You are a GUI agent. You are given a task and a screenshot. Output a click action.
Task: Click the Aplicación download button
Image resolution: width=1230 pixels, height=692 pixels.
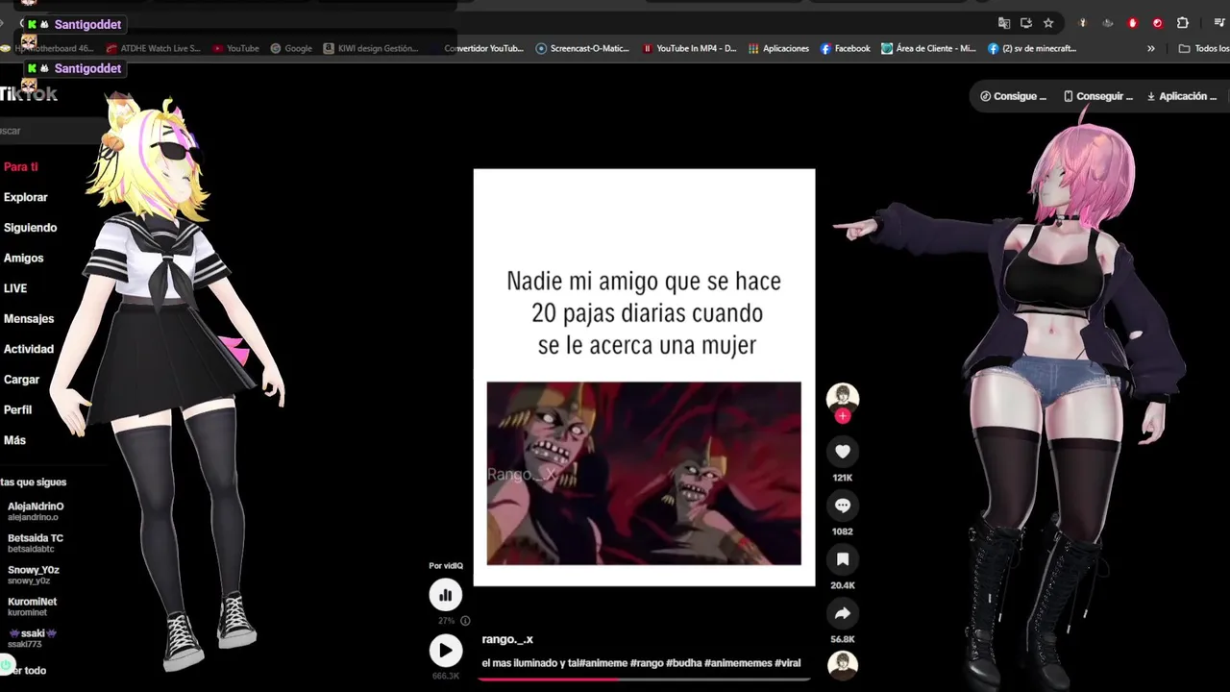pos(1182,96)
